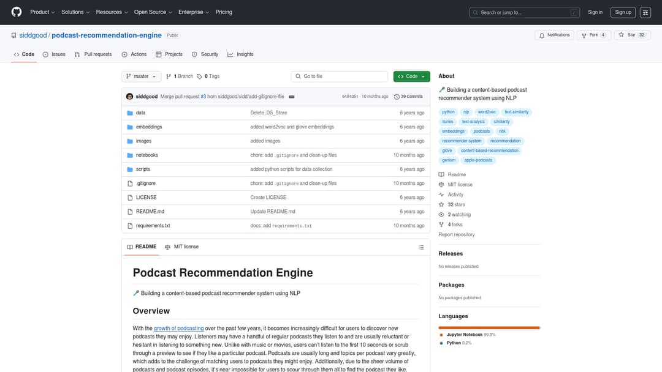Screen dimensions: 662x372
Task: View the 2 watching link
Action: [455, 214]
